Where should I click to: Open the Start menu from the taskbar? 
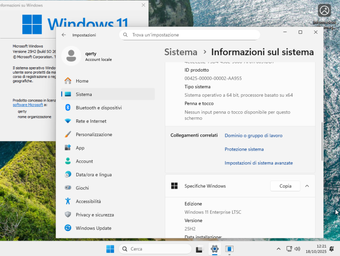tap(110, 249)
